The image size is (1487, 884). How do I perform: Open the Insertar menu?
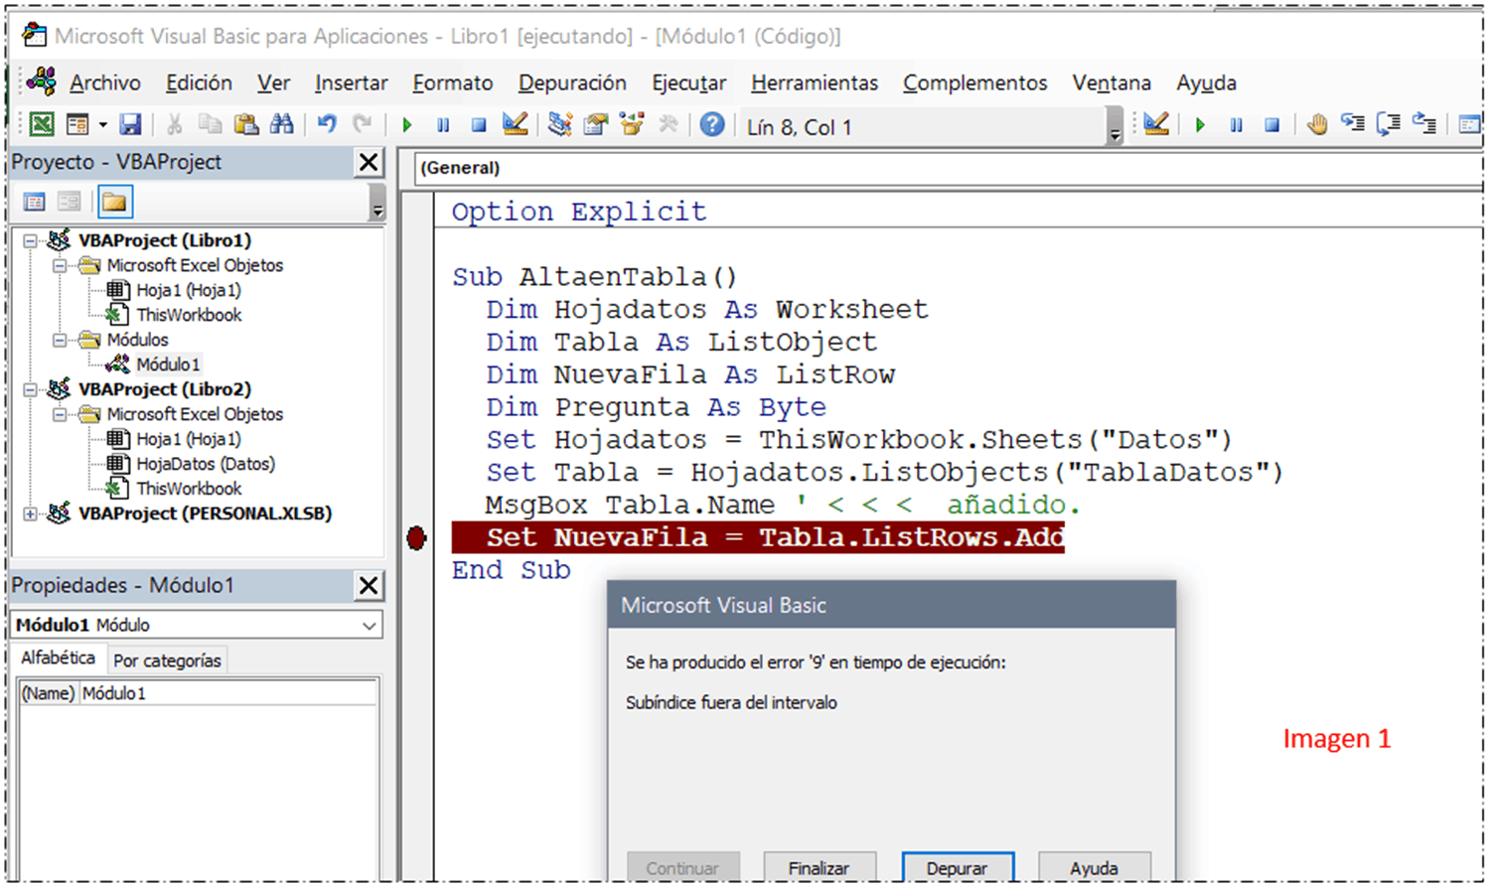click(351, 83)
